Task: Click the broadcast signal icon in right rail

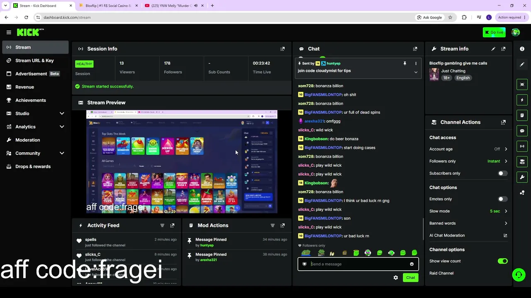Action: click(522, 146)
